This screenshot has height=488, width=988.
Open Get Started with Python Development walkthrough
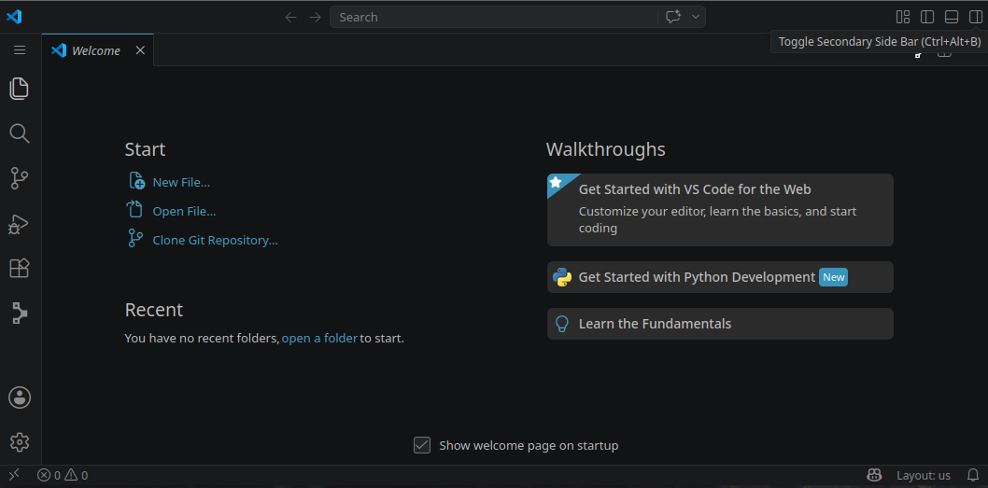tap(720, 277)
